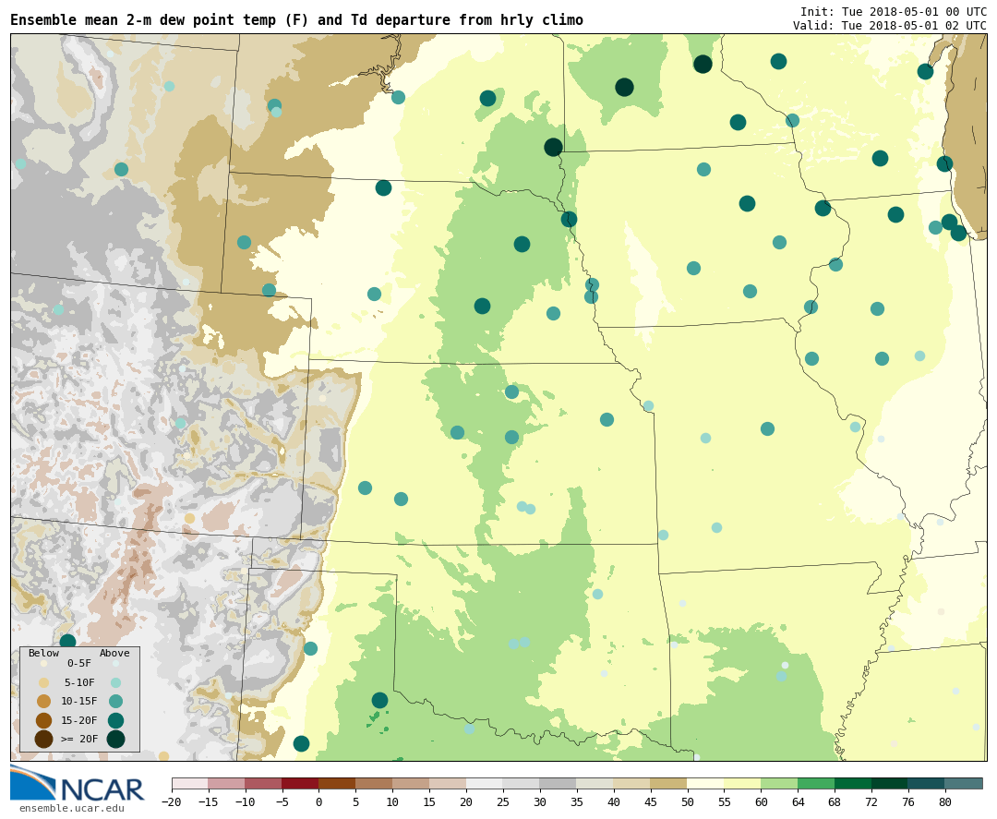This screenshot has height=819, width=997.
Task: Click the light gray swatch between 25 and 30
Action: 521,783
